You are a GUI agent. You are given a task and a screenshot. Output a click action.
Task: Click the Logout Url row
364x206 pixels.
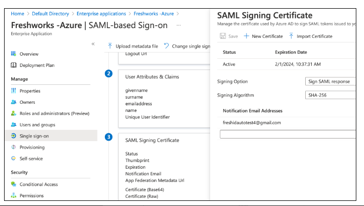(136, 54)
